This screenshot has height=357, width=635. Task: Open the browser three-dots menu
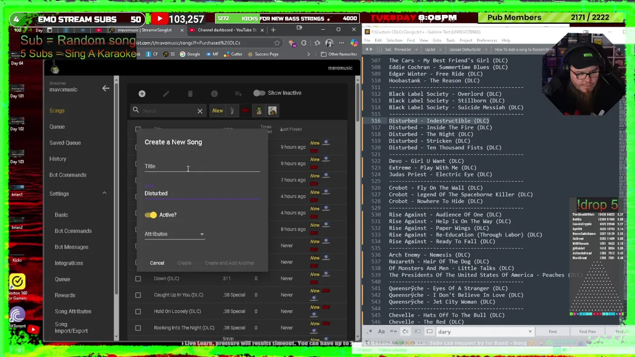tap(341, 43)
